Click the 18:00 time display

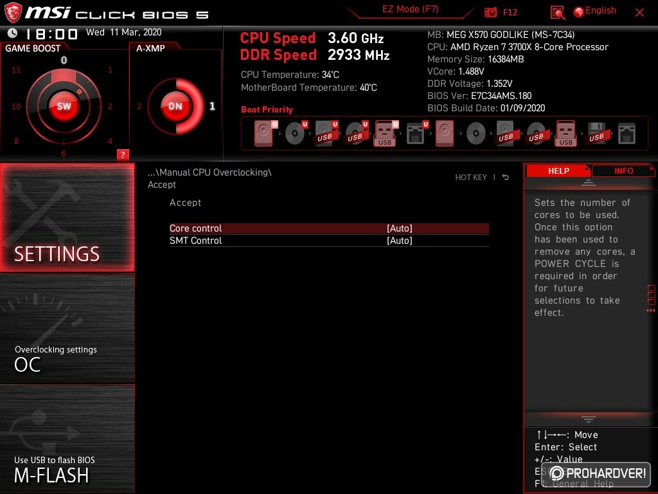(x=51, y=33)
